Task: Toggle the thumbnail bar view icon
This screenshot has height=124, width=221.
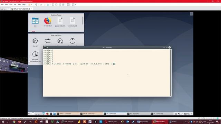Action: (56, 4)
